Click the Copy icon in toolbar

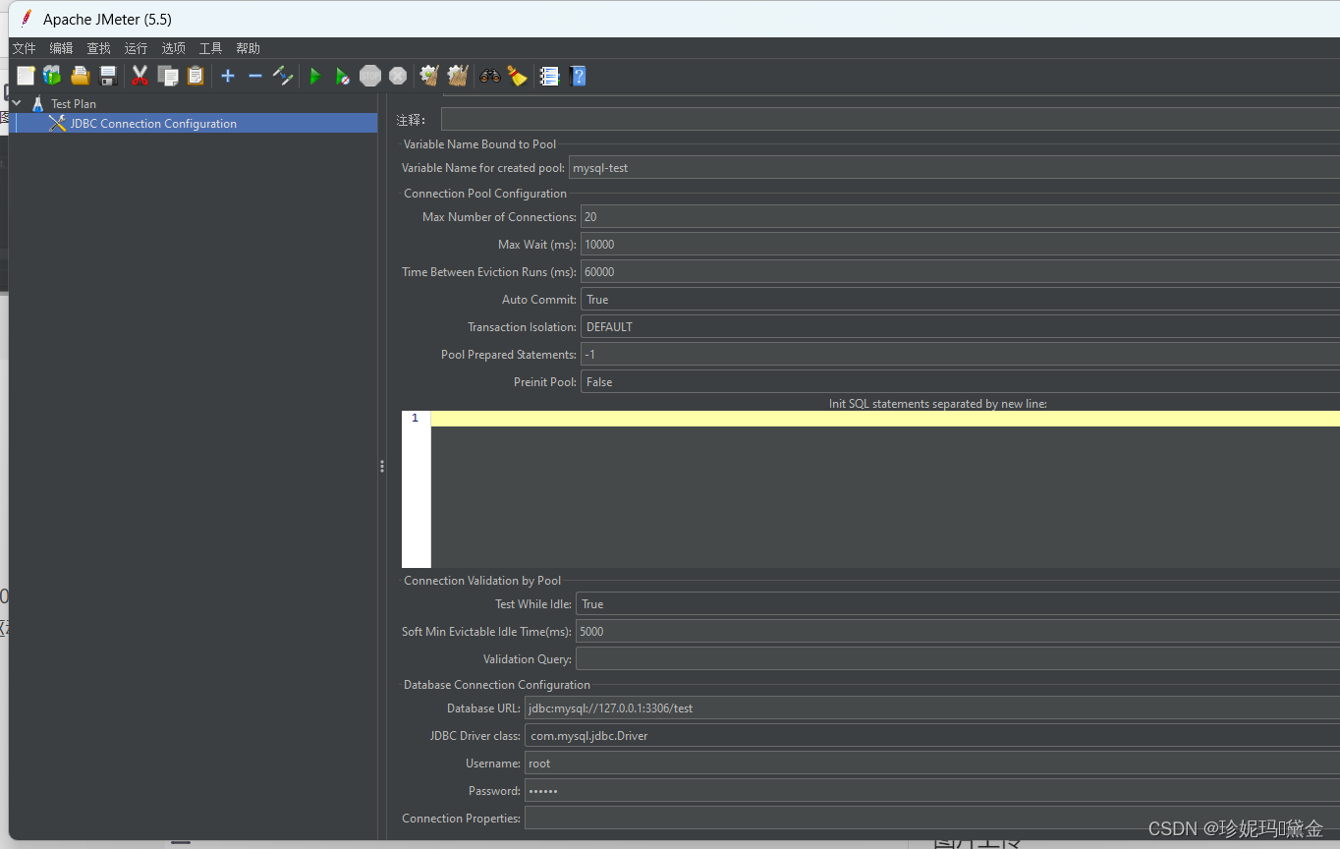168,76
